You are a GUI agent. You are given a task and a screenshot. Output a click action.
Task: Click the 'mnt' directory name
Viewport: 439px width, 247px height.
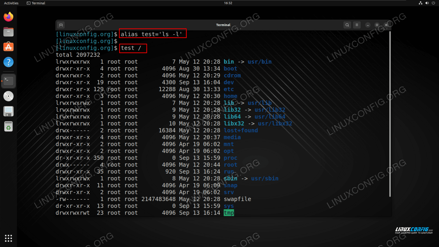pyautogui.click(x=229, y=144)
